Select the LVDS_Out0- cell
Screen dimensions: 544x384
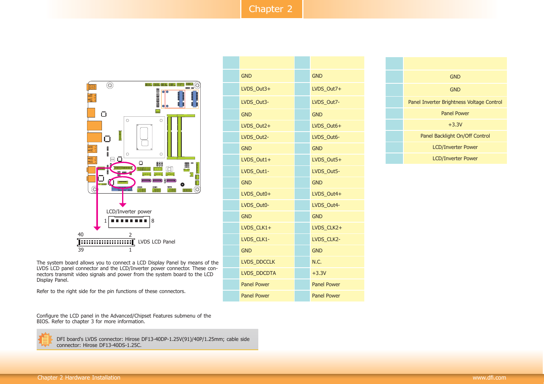coord(267,205)
